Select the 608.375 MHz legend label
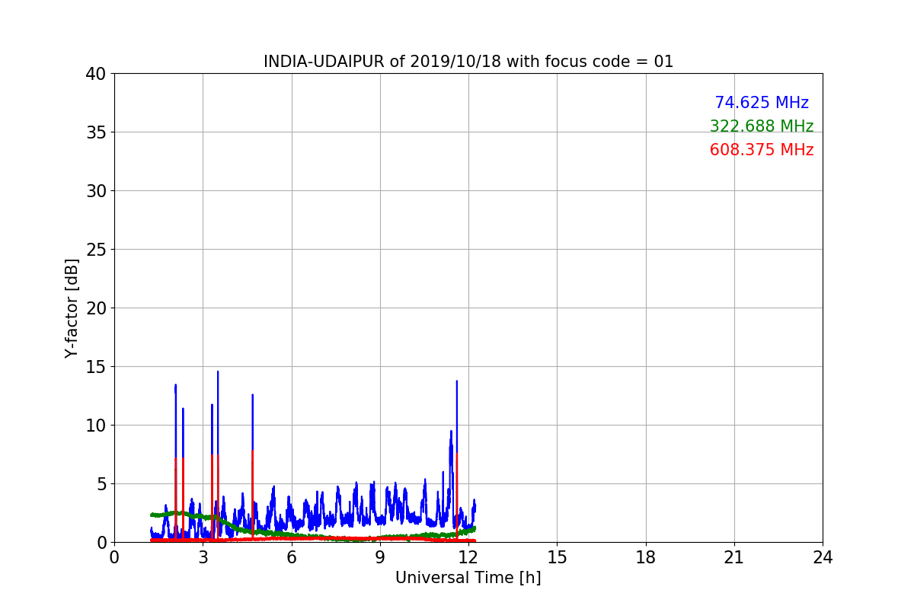The height and width of the screenshot is (609, 914). click(x=762, y=150)
